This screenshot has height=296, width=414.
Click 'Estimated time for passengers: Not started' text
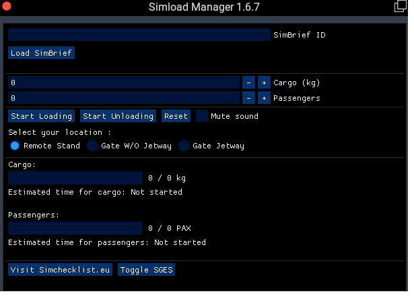(107, 242)
